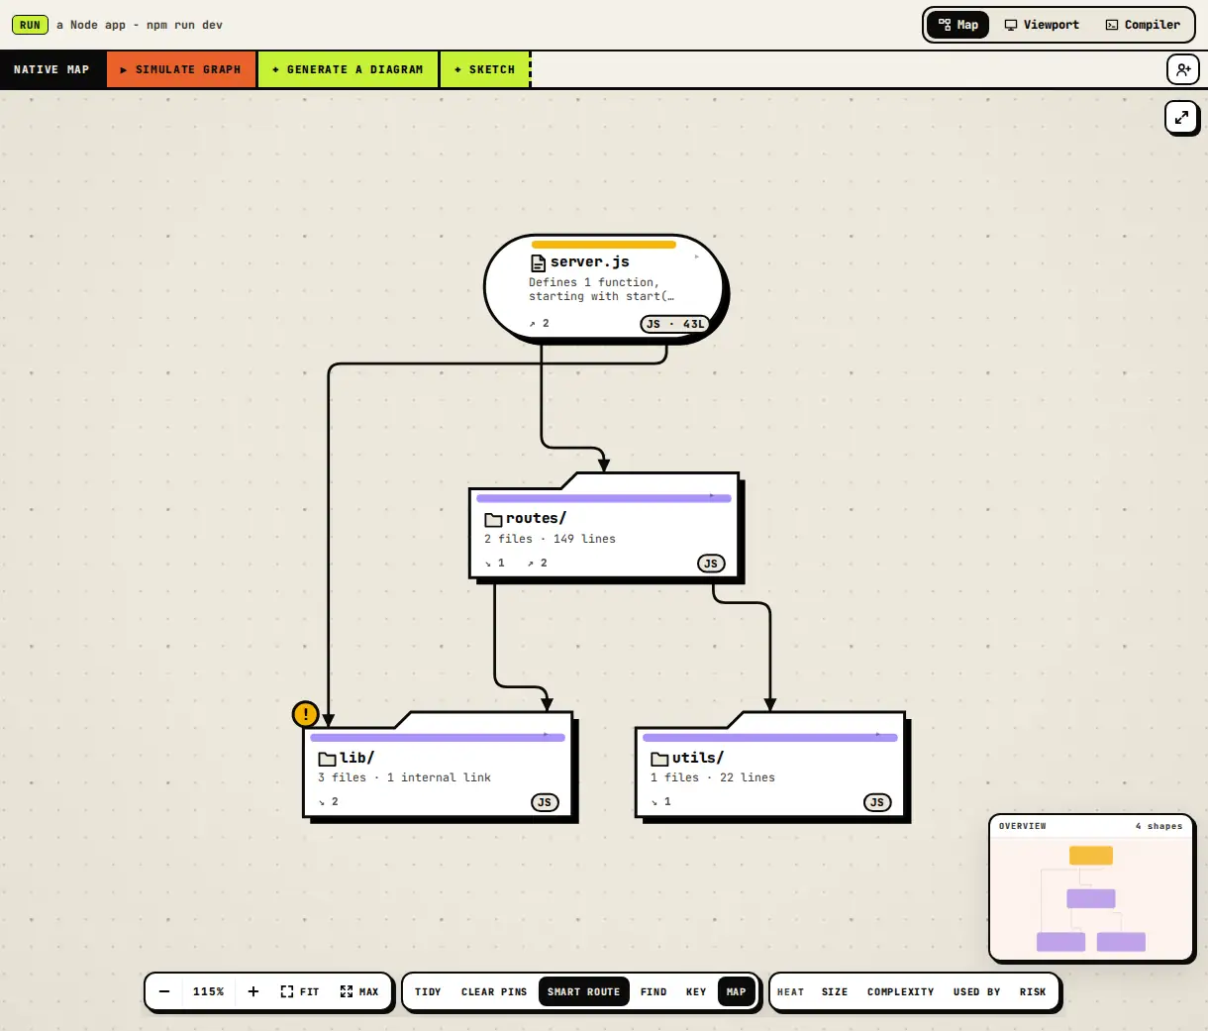Click the 115% zoom level
The width and height of the screenshot is (1208, 1031).
click(x=208, y=991)
